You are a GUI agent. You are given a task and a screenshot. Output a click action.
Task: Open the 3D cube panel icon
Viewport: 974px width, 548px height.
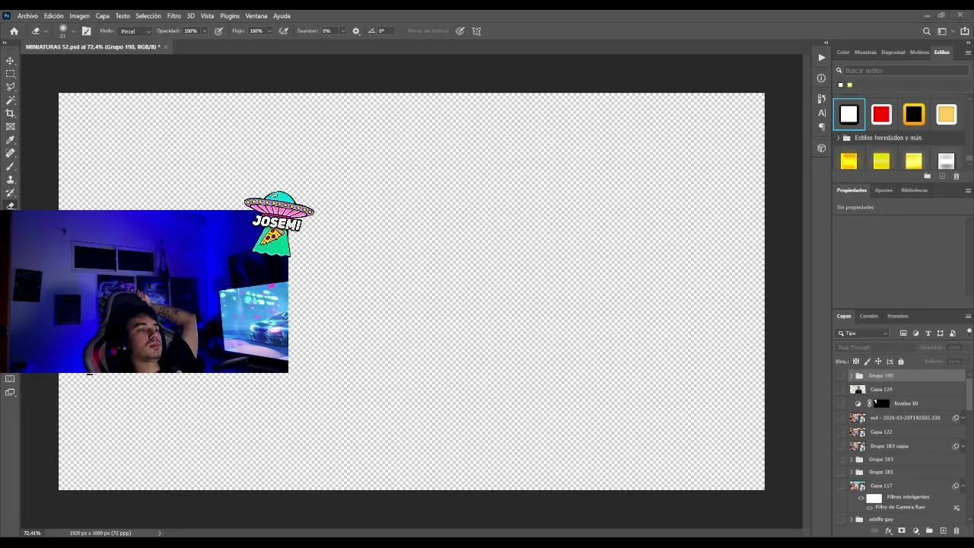821,148
